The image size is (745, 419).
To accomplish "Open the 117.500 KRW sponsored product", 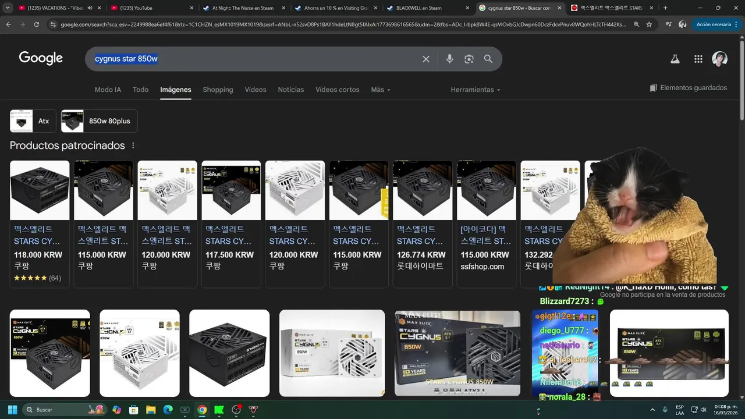I will [231, 224].
